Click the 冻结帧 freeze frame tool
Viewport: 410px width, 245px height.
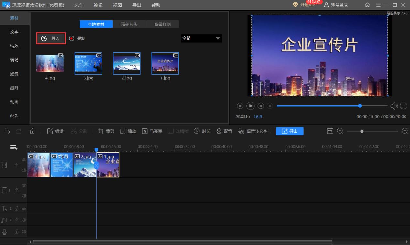[178, 131]
